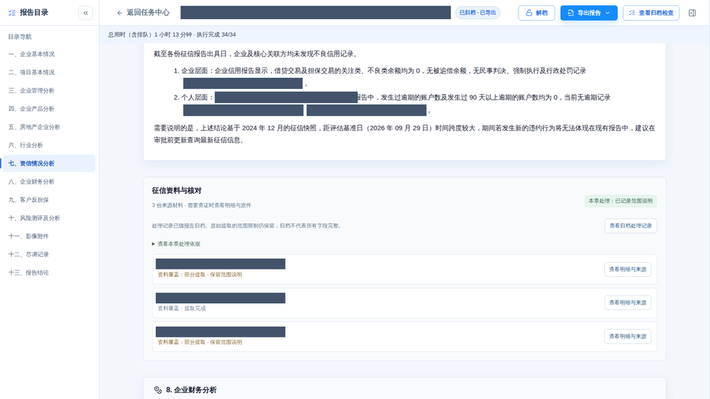Image resolution: width=710 pixels, height=399 pixels.
Task: Click the 本章处理：已记录范围说明 badge
Action: 621,201
